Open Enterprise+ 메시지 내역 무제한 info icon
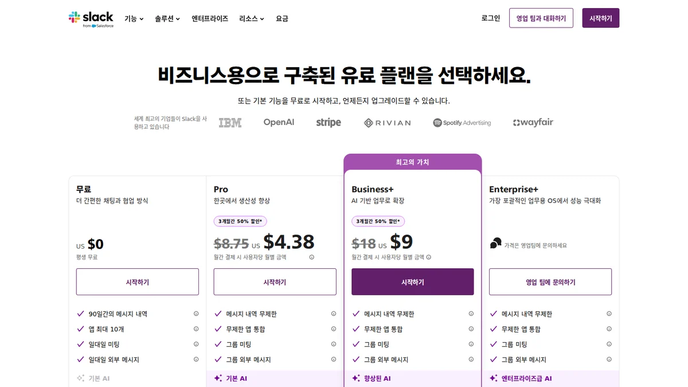Viewport: 688px width, 387px height. click(609, 314)
